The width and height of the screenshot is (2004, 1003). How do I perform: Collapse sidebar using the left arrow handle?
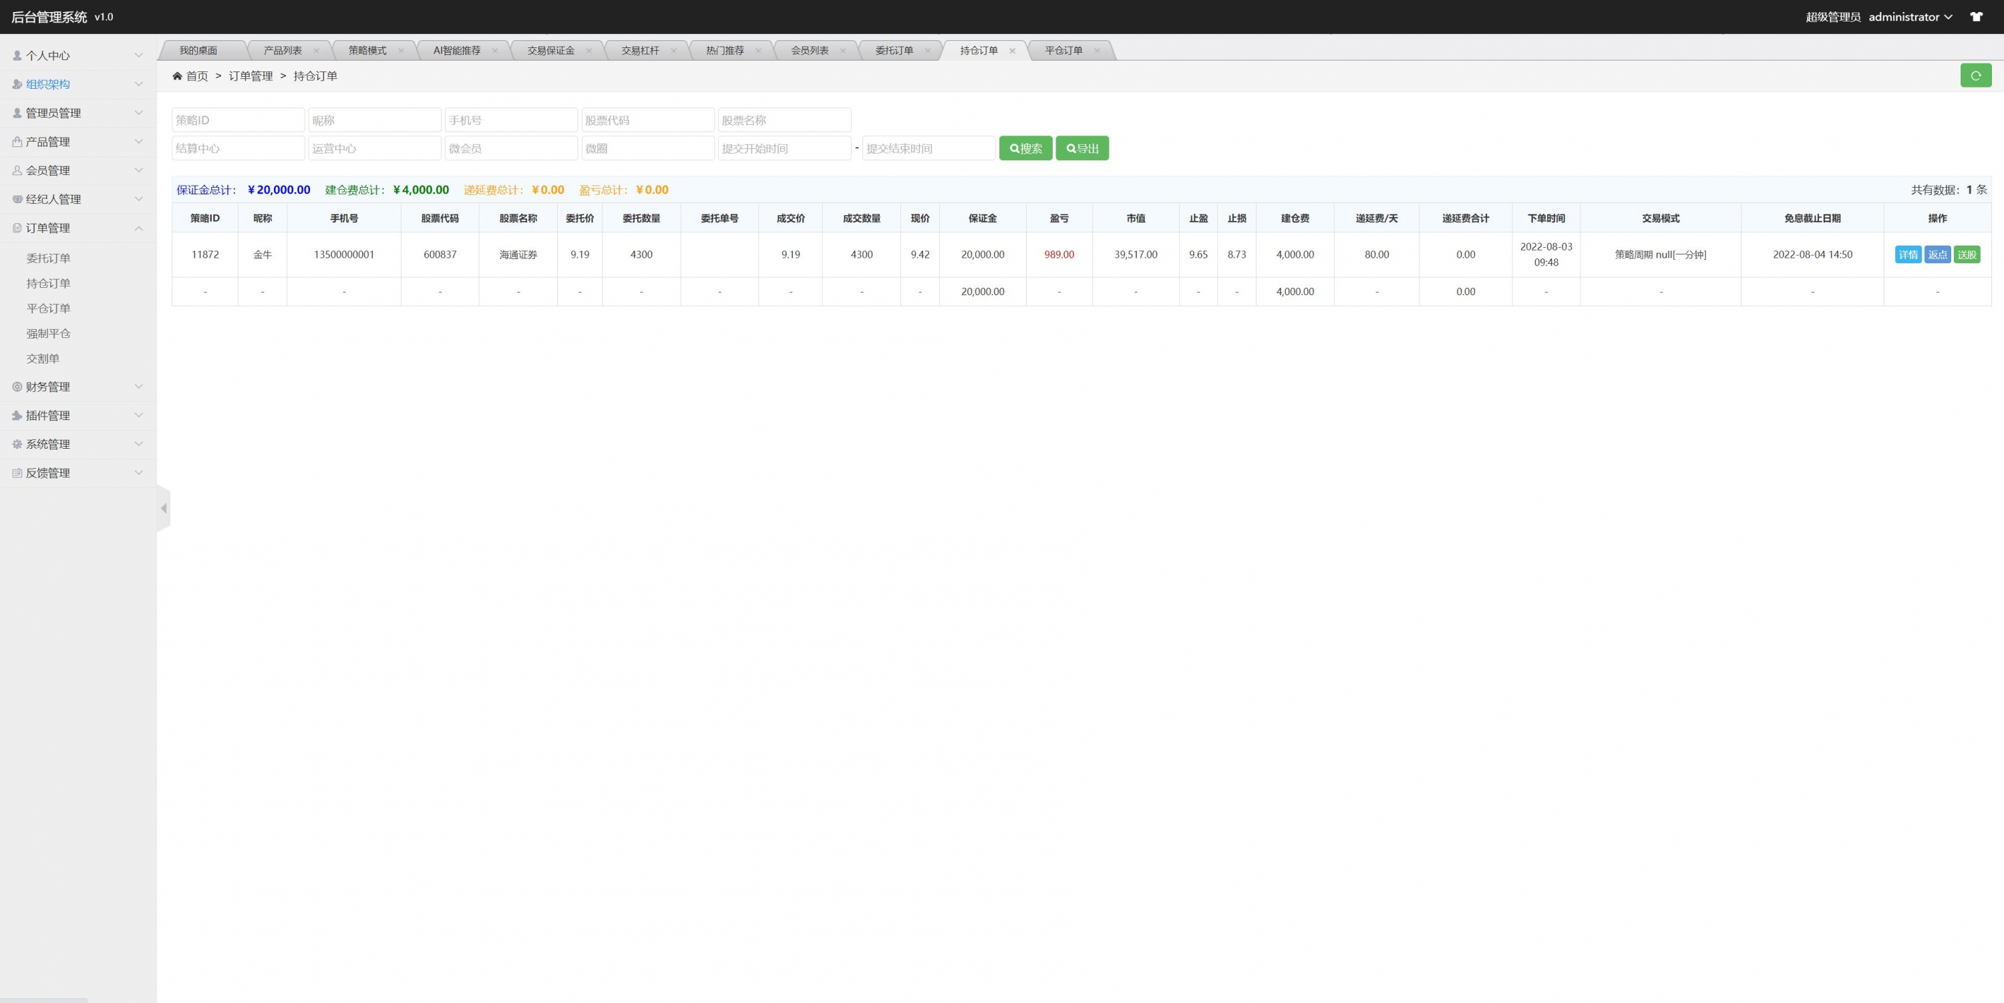pos(164,508)
